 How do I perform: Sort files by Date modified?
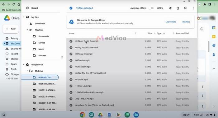pyautogui.click(x=182, y=33)
